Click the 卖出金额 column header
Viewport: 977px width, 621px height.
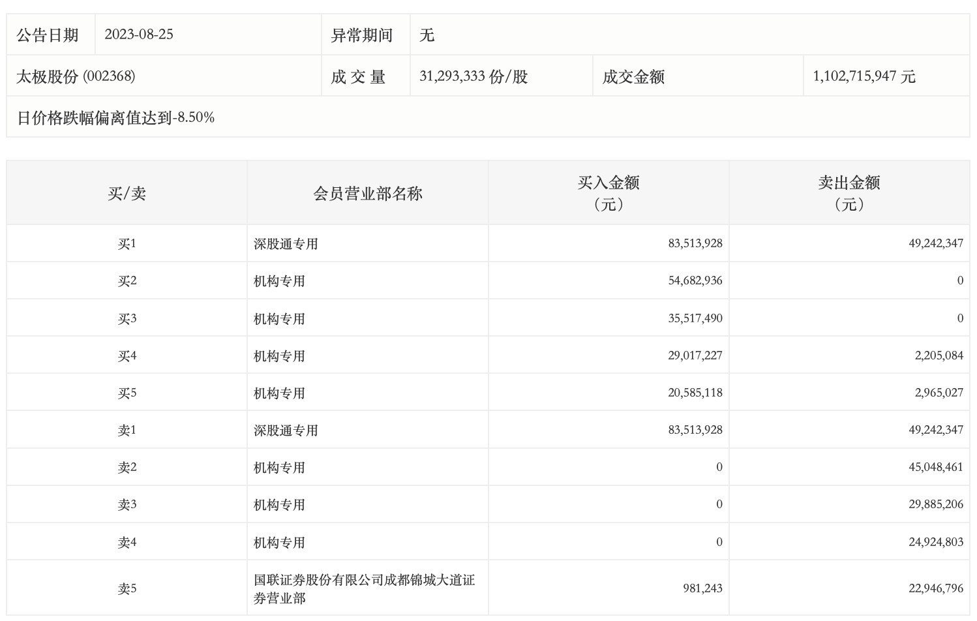[849, 193]
